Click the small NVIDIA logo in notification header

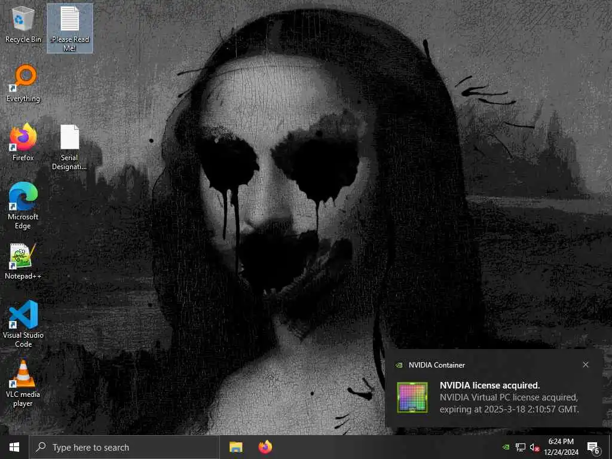399,365
